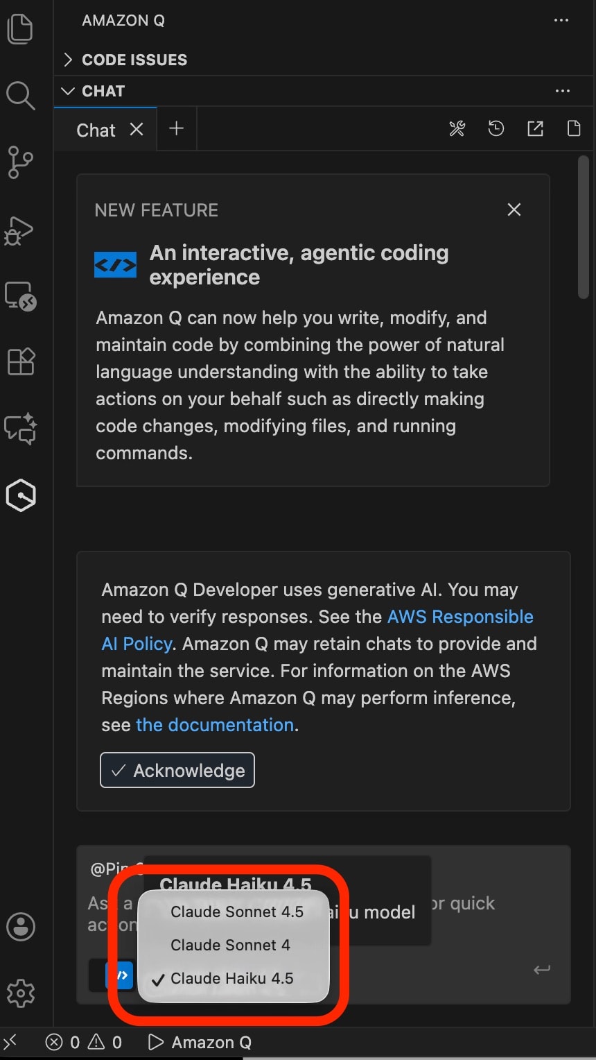Pick Claude Sonnet 4 from list

[x=230, y=946]
